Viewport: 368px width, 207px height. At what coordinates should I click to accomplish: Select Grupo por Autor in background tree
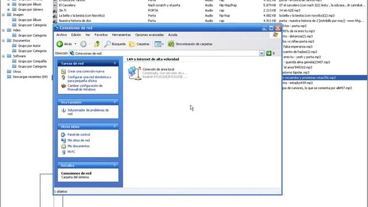point(29,46)
